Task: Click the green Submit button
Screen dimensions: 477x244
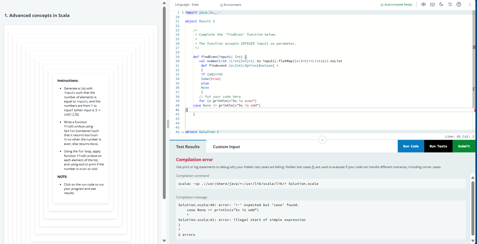Action: 464,146
